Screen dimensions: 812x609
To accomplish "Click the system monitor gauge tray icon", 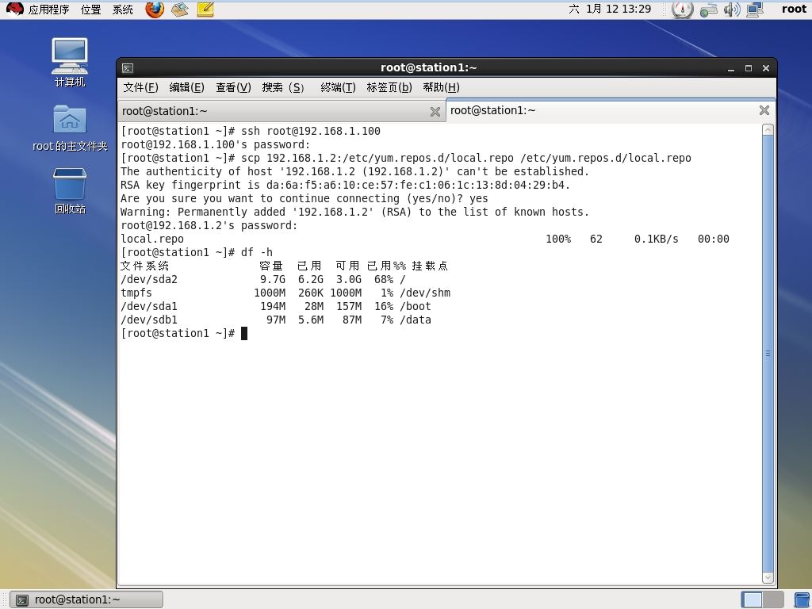I will click(682, 10).
